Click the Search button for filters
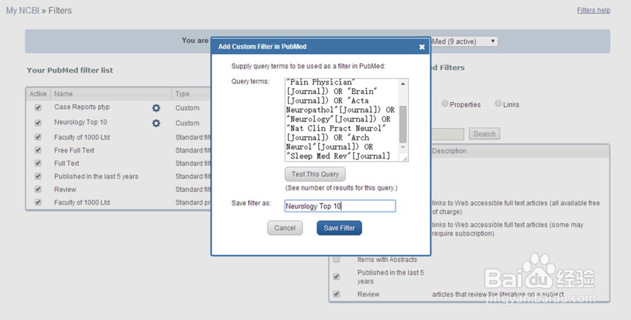 pos(485,134)
